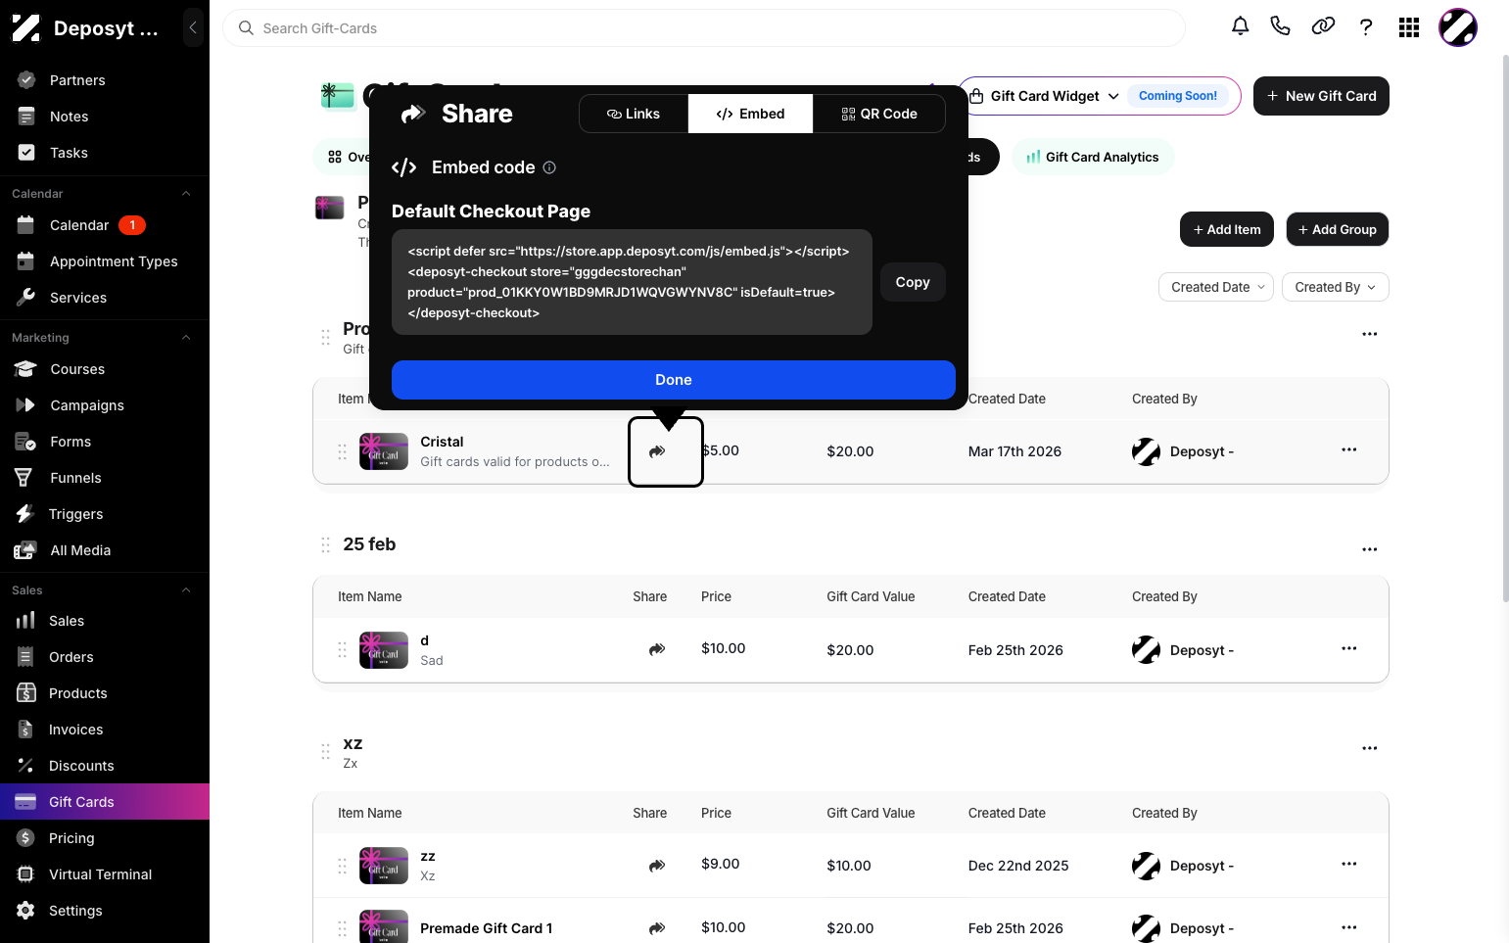The image size is (1509, 943).
Task: Open the apps grid menu
Action: click(x=1409, y=27)
